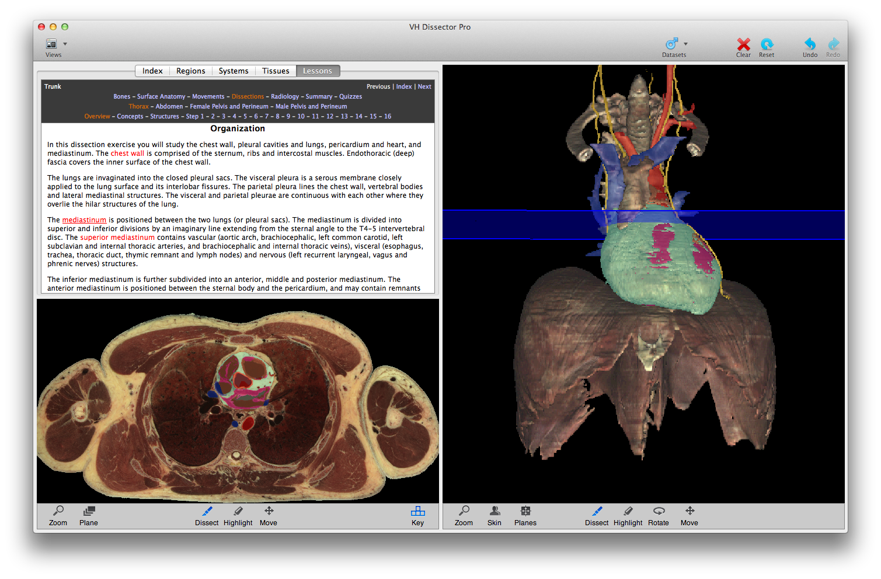
Task: Activate Zoom tool in 3D view
Action: [x=464, y=515]
